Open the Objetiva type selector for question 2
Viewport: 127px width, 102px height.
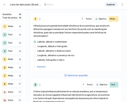102,85
